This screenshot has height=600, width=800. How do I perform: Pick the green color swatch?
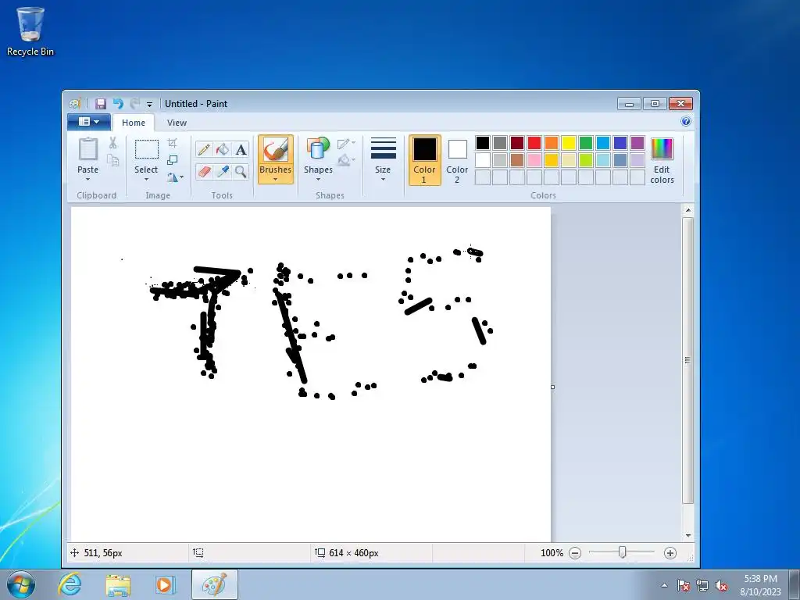point(586,143)
